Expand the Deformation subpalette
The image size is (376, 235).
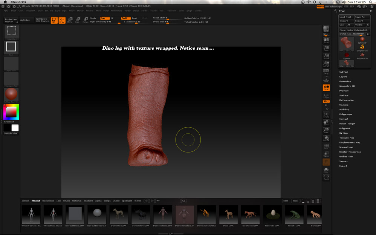click(347, 100)
